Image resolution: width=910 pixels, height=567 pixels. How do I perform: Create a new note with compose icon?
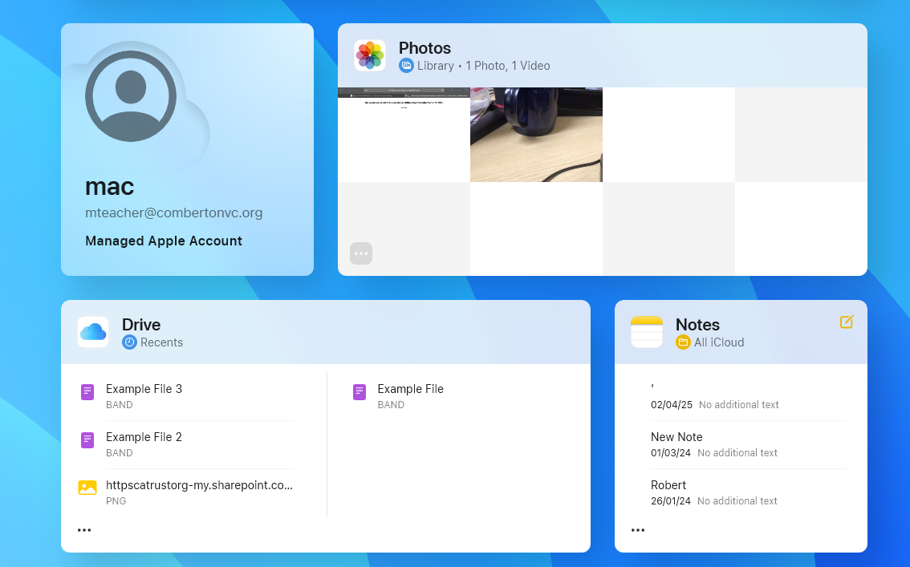(847, 322)
